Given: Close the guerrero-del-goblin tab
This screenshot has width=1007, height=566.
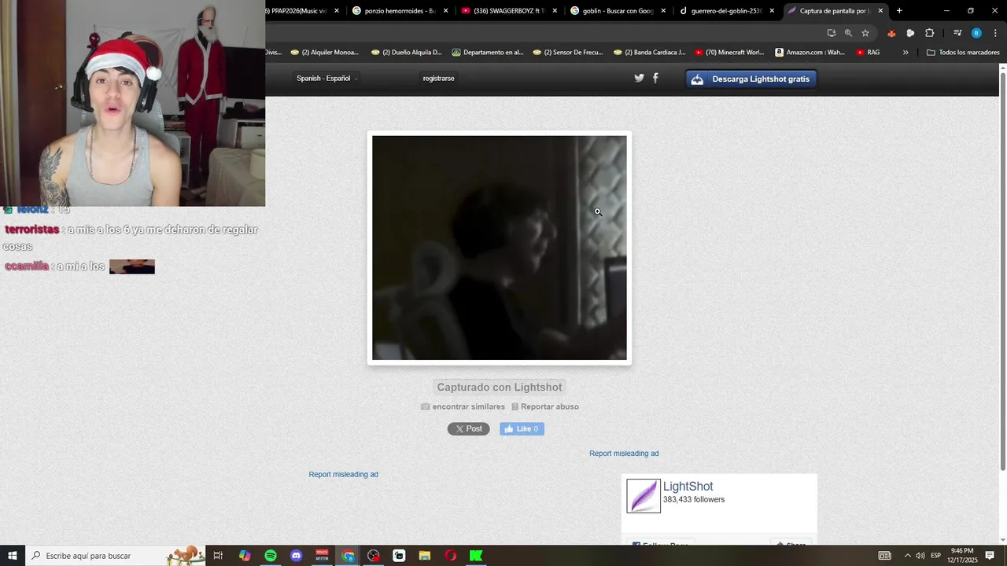Looking at the screenshot, I should coord(772,11).
